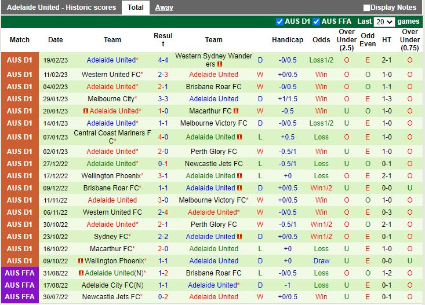This screenshot has height=305, width=425.
Task: Click the Odds column header
Action: [321, 40]
